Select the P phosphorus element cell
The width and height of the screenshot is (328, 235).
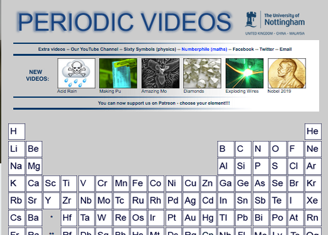(261, 167)
